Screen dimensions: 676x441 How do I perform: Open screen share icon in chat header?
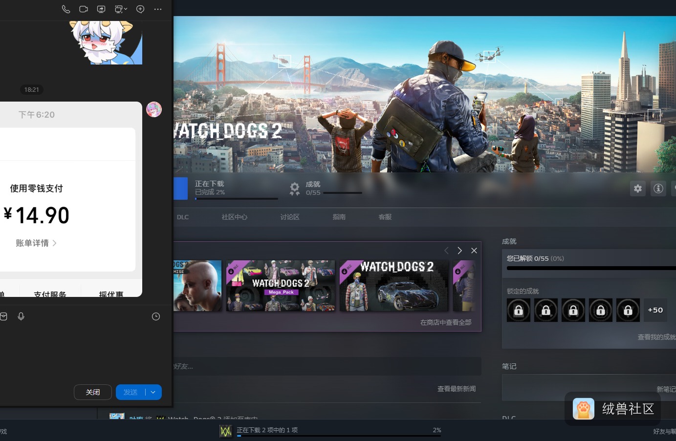(101, 9)
